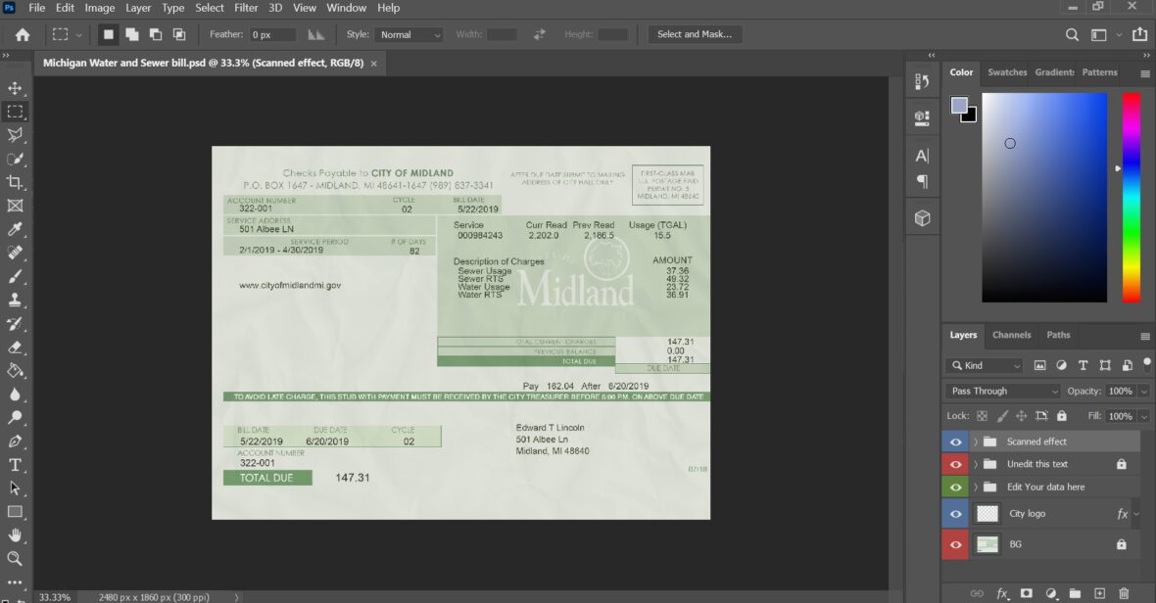This screenshot has width=1156, height=603.
Task: Open the Filter menu
Action: [x=246, y=8]
